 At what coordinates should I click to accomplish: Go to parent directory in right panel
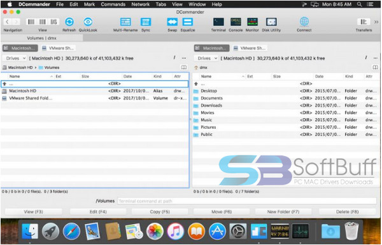coord(286,84)
